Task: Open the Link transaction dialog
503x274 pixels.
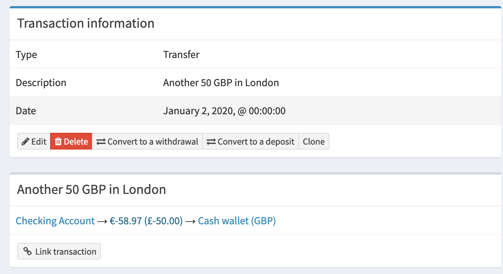Action: pyautogui.click(x=59, y=251)
